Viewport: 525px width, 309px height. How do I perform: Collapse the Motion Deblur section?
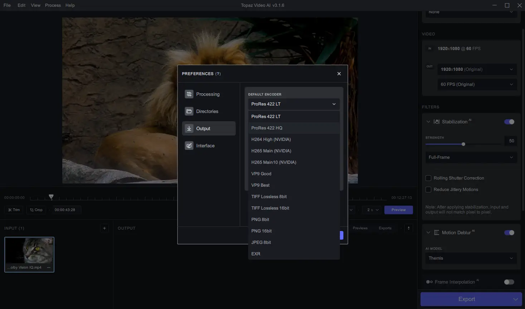click(x=428, y=233)
